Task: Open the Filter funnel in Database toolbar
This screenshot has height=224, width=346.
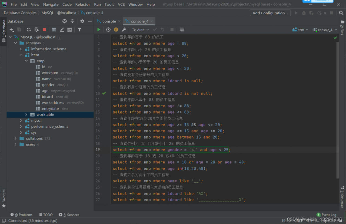Action: point(79,30)
